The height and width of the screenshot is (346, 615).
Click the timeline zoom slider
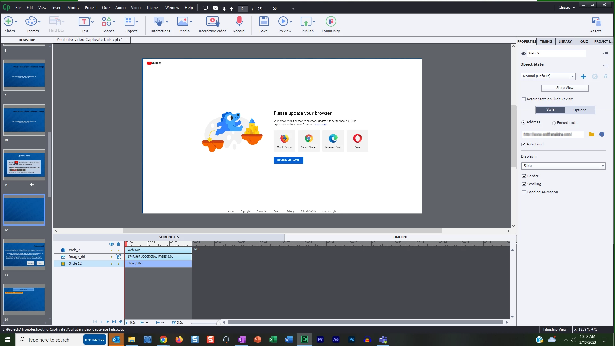pos(218,323)
